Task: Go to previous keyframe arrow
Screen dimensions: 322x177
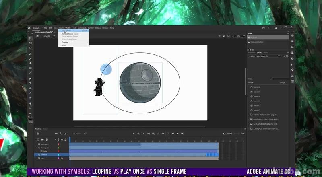Action: click(x=134, y=134)
